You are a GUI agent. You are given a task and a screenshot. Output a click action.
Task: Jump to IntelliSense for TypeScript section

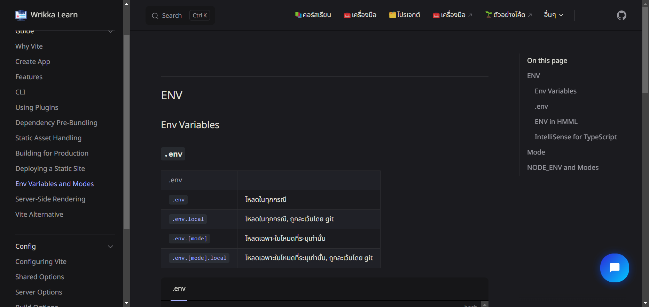[575, 137]
